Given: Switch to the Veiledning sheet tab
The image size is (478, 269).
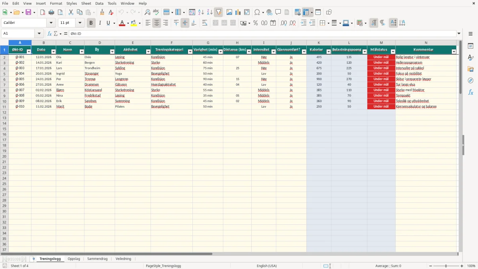Looking at the screenshot, I should click(123, 259).
